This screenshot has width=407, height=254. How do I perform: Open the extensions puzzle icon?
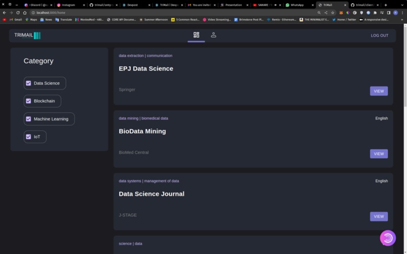tap(375, 13)
